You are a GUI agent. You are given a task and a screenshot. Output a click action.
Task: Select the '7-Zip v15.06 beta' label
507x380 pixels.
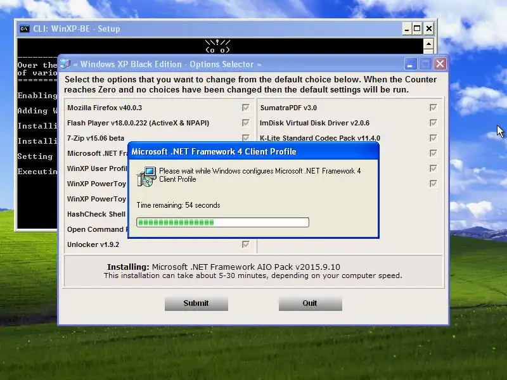tap(96, 138)
